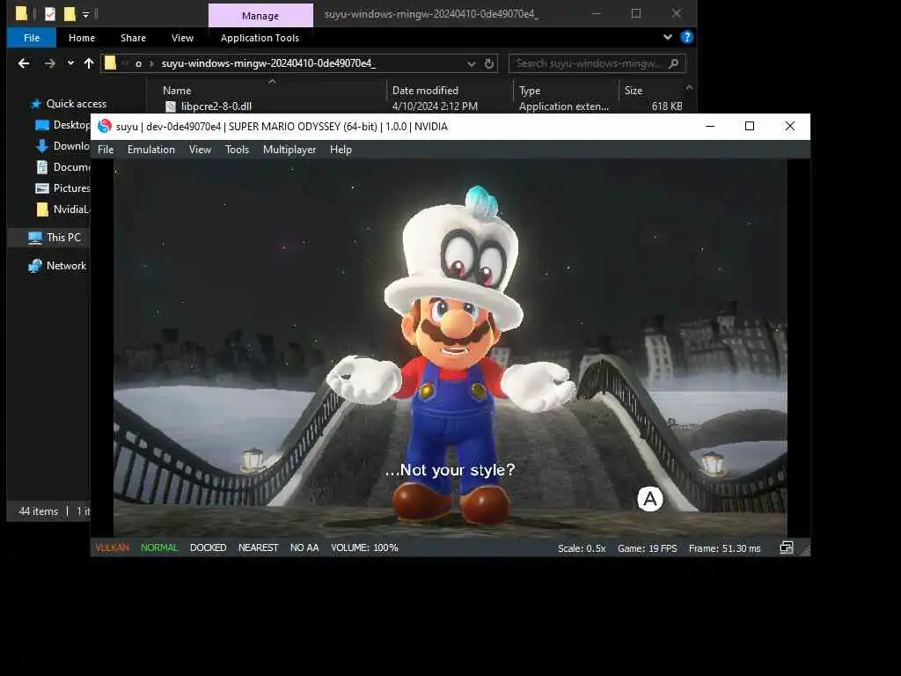The image size is (901, 676).
Task: Toggle the VULKAN renderer status button
Action: [x=112, y=547]
